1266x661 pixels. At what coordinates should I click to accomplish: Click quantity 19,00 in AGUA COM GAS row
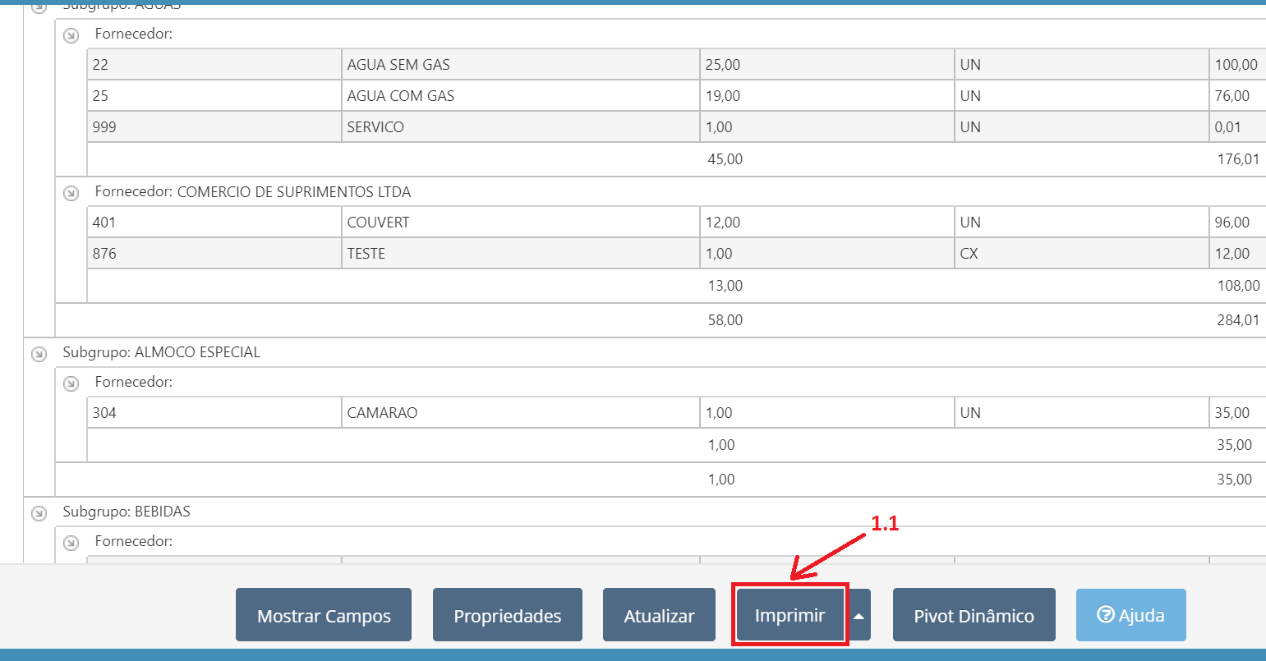tap(827, 96)
